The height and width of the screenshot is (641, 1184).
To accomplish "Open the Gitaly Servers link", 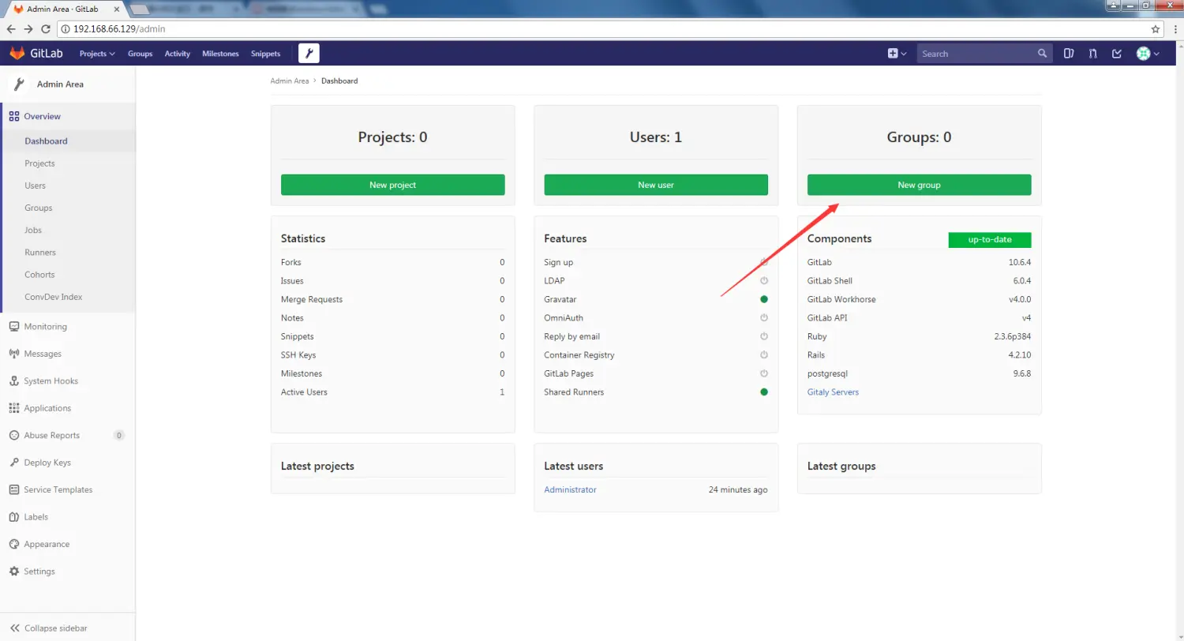I will pyautogui.click(x=833, y=392).
